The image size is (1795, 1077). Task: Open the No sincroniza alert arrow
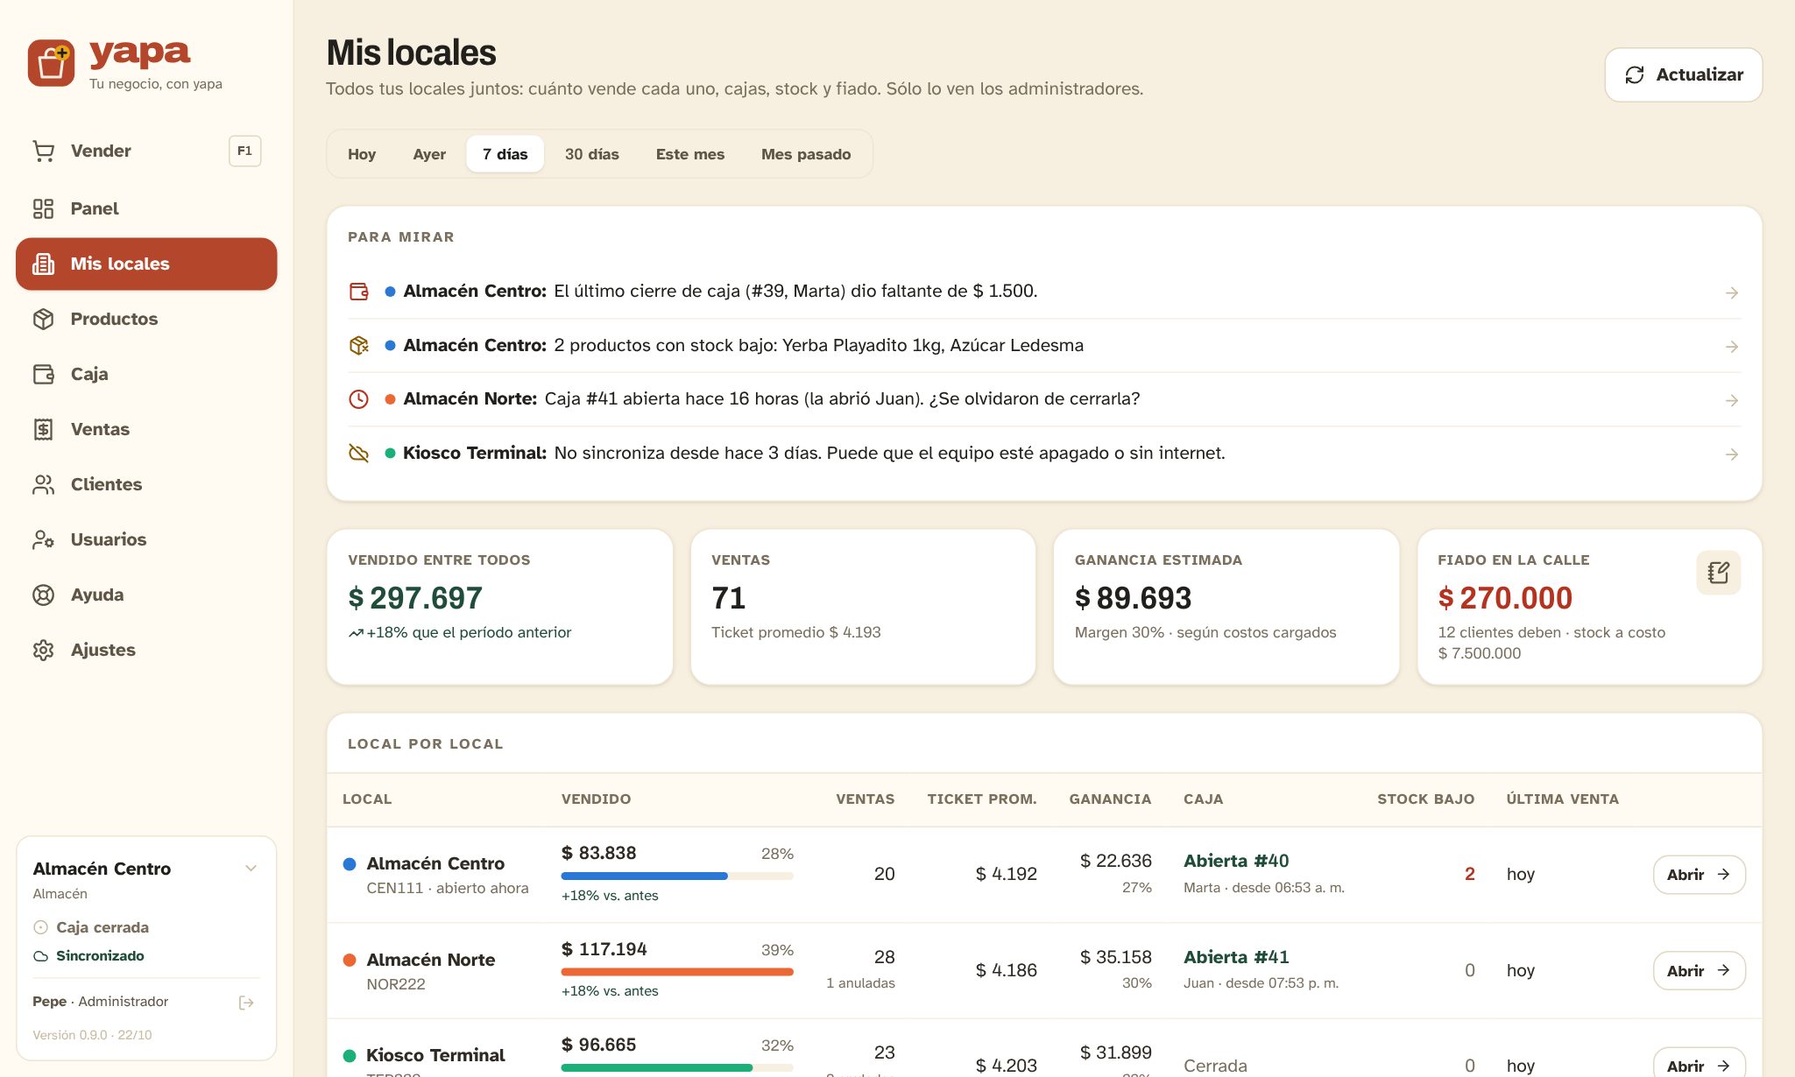pos(1732,454)
